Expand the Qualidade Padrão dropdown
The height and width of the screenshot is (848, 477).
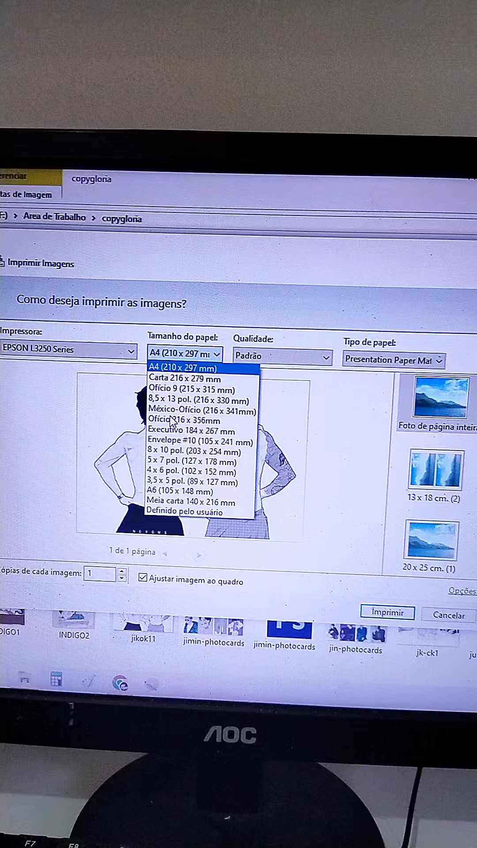click(x=282, y=356)
